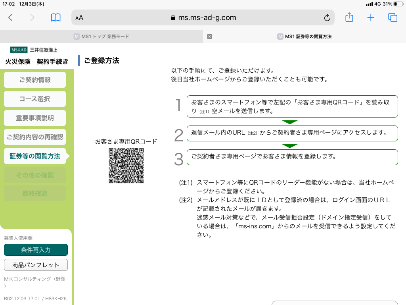Viewport: 406px width, 305px height.
Task: Select the MS1 証券等の閲覧方法 tab
Action: 304,37
